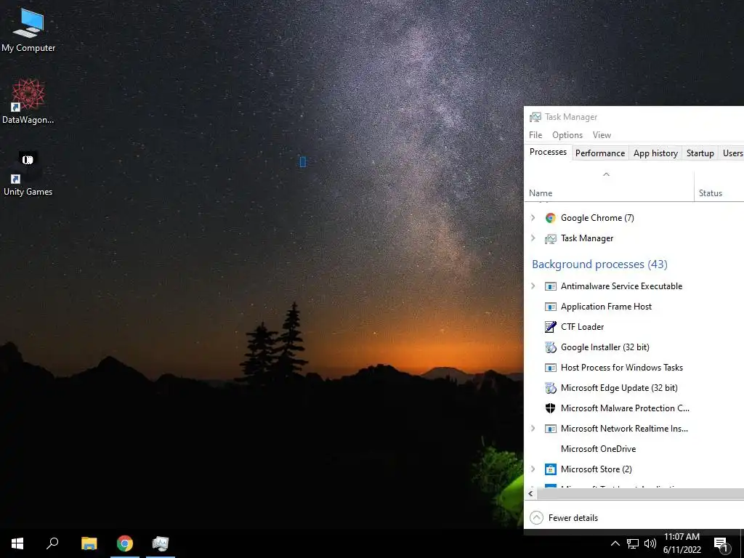The image size is (744, 558).
Task: Switch to the Performance tab
Action: [x=599, y=153]
